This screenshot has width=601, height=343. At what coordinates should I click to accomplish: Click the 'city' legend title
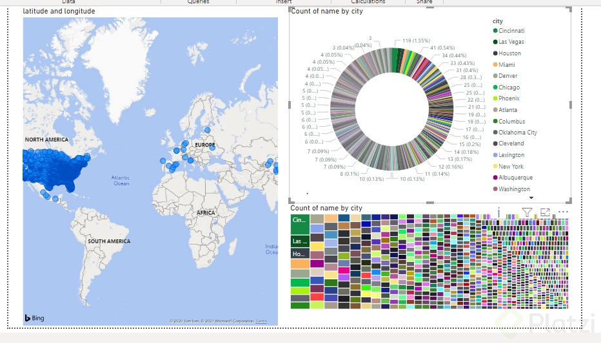(x=498, y=21)
